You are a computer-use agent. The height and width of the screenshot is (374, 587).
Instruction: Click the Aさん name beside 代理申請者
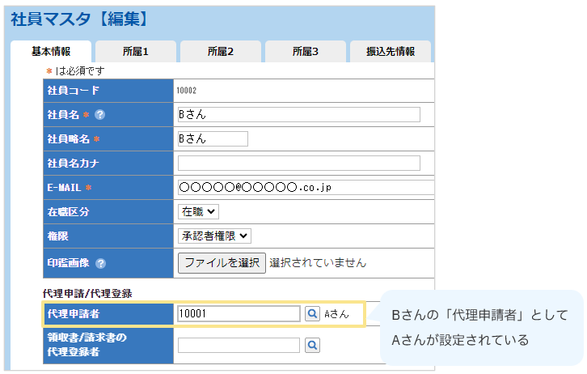[336, 314]
